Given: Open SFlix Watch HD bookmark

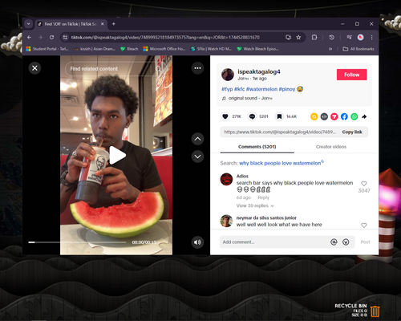Looking at the screenshot, I should point(211,49).
